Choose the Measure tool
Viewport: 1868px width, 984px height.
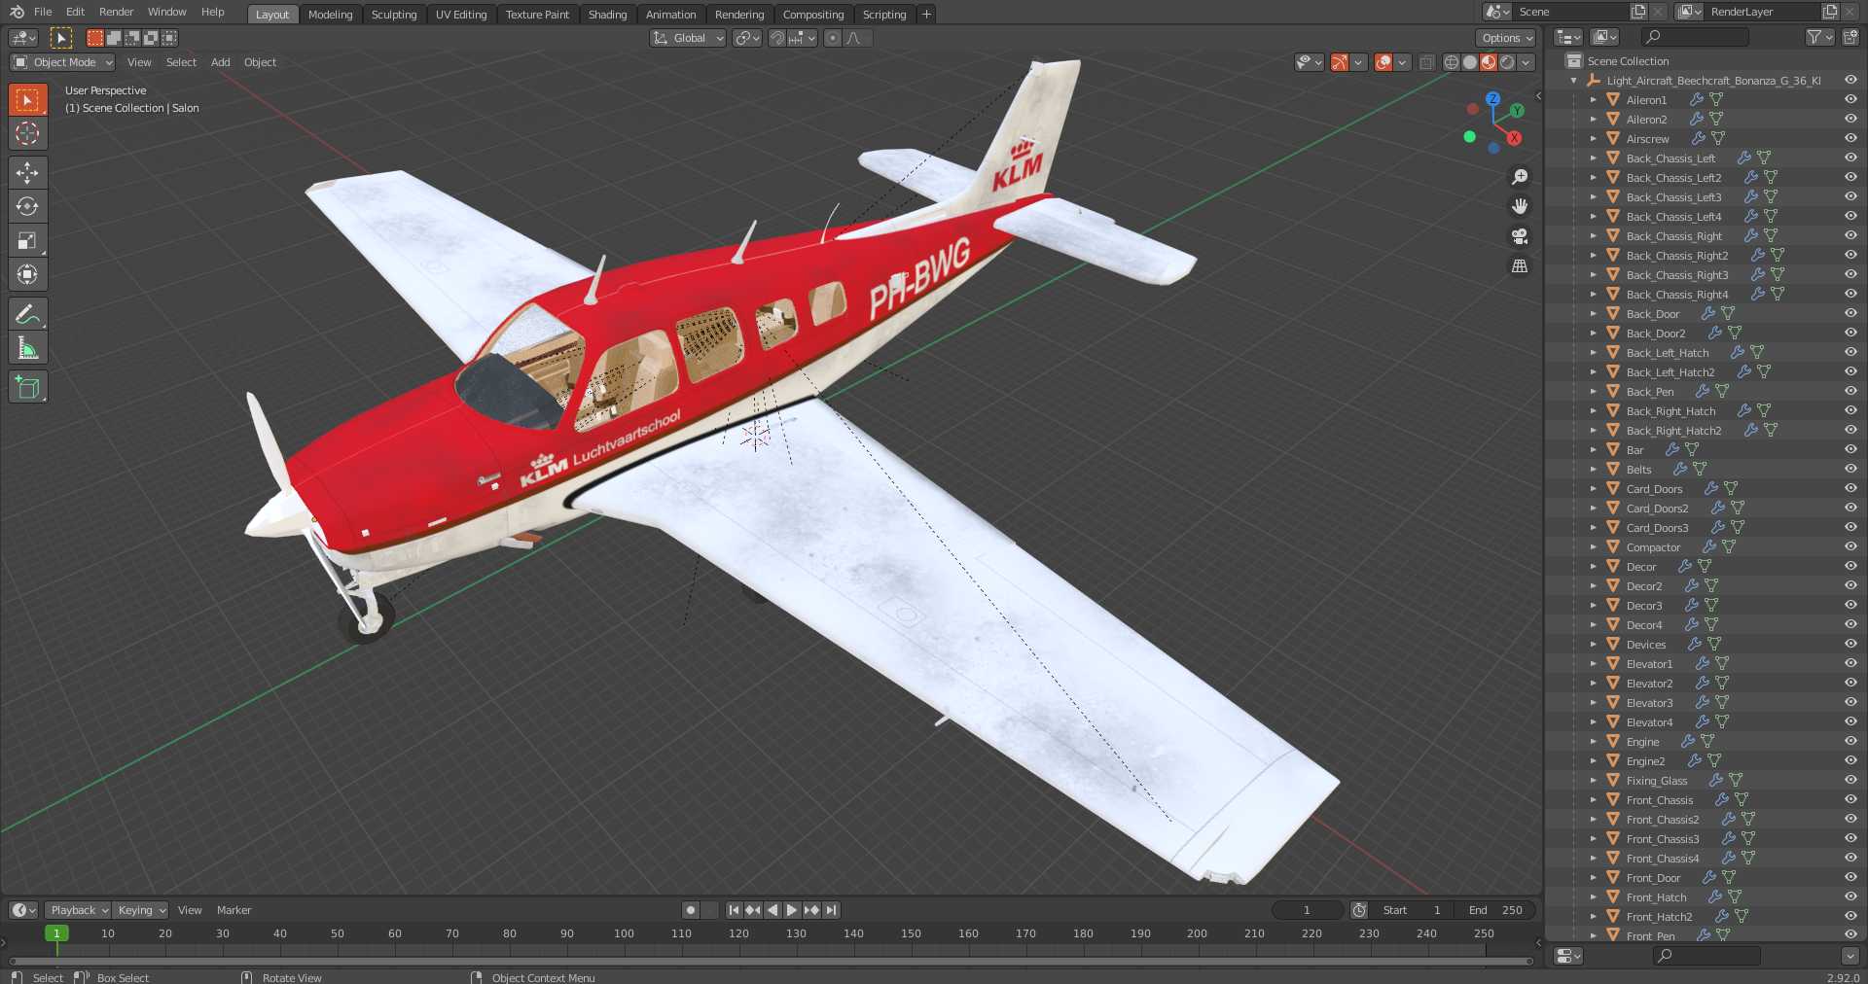click(x=27, y=348)
